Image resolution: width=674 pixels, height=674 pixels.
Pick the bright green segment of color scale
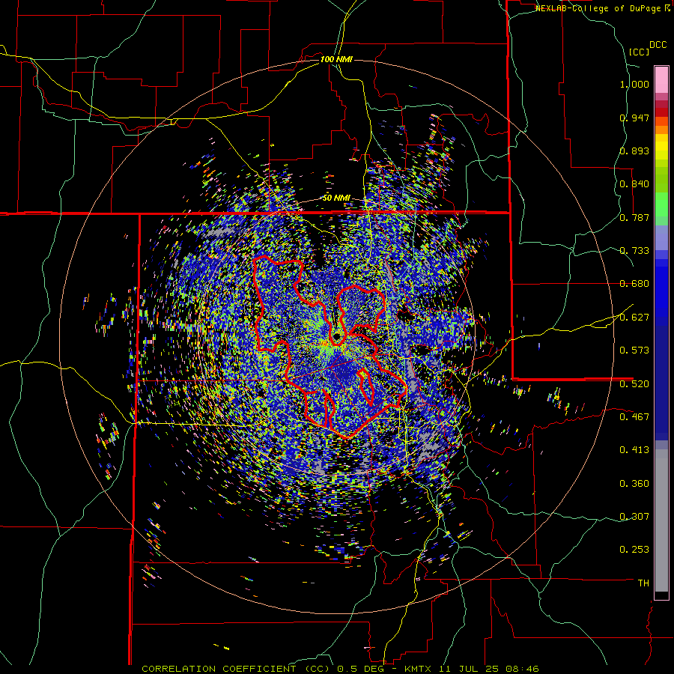tap(661, 204)
